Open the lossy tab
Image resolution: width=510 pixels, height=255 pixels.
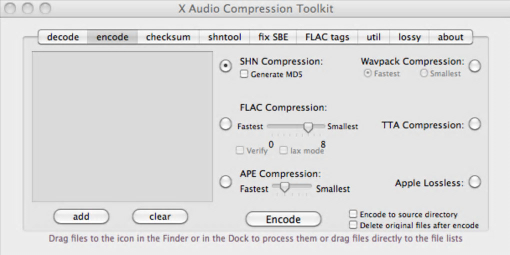409,37
